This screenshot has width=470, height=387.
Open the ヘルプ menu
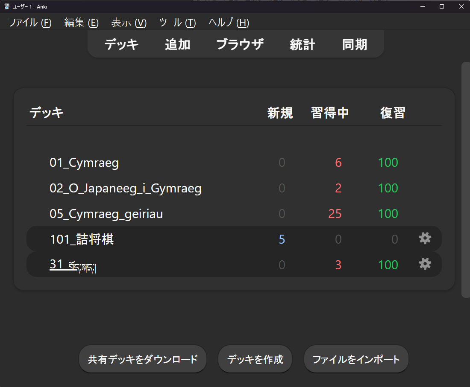click(229, 23)
